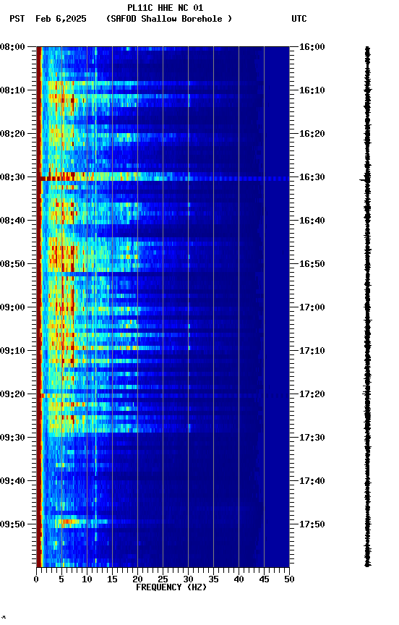The image size is (399, 625).
Task: Click the 10 Hz frequency axis label
Action: 87,580
